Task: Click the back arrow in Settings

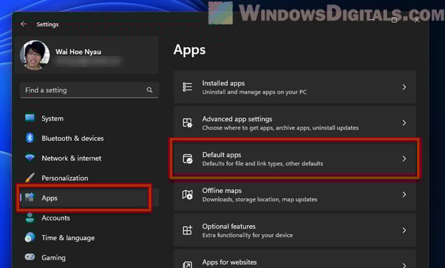Action: pos(24,24)
